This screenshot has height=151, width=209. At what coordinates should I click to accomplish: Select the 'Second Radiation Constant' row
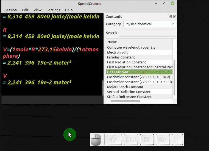(140, 92)
